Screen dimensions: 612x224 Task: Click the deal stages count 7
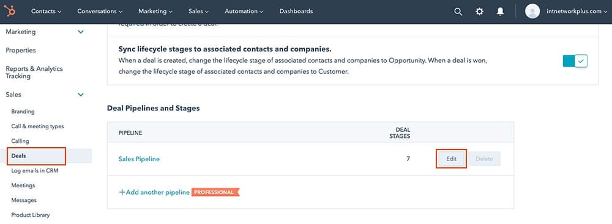408,159
